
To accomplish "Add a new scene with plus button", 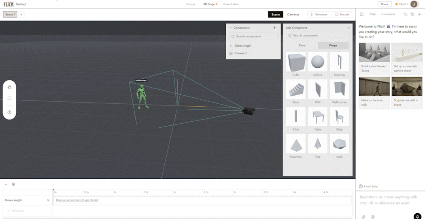I will coord(21,15).
